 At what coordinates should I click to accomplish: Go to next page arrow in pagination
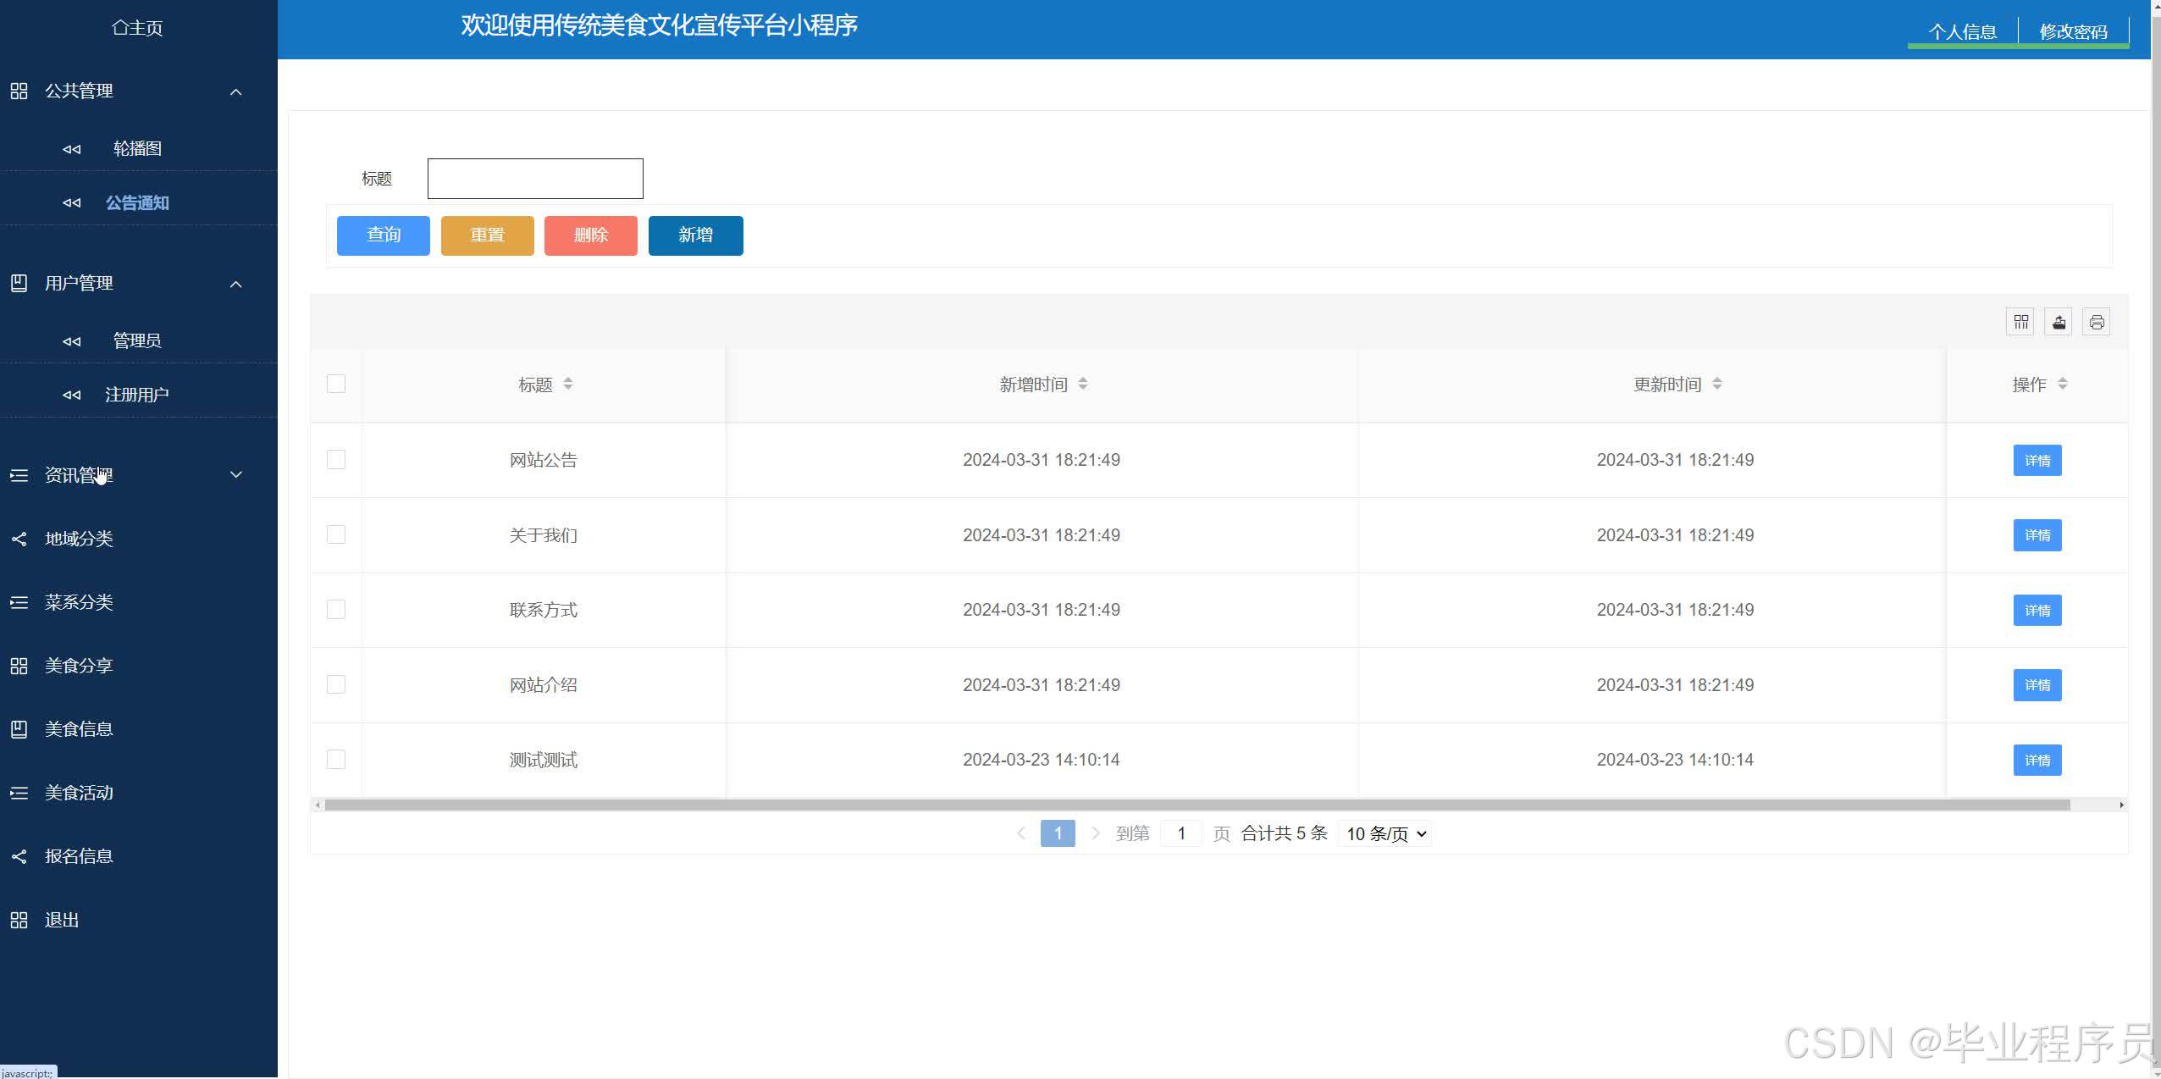[1095, 833]
